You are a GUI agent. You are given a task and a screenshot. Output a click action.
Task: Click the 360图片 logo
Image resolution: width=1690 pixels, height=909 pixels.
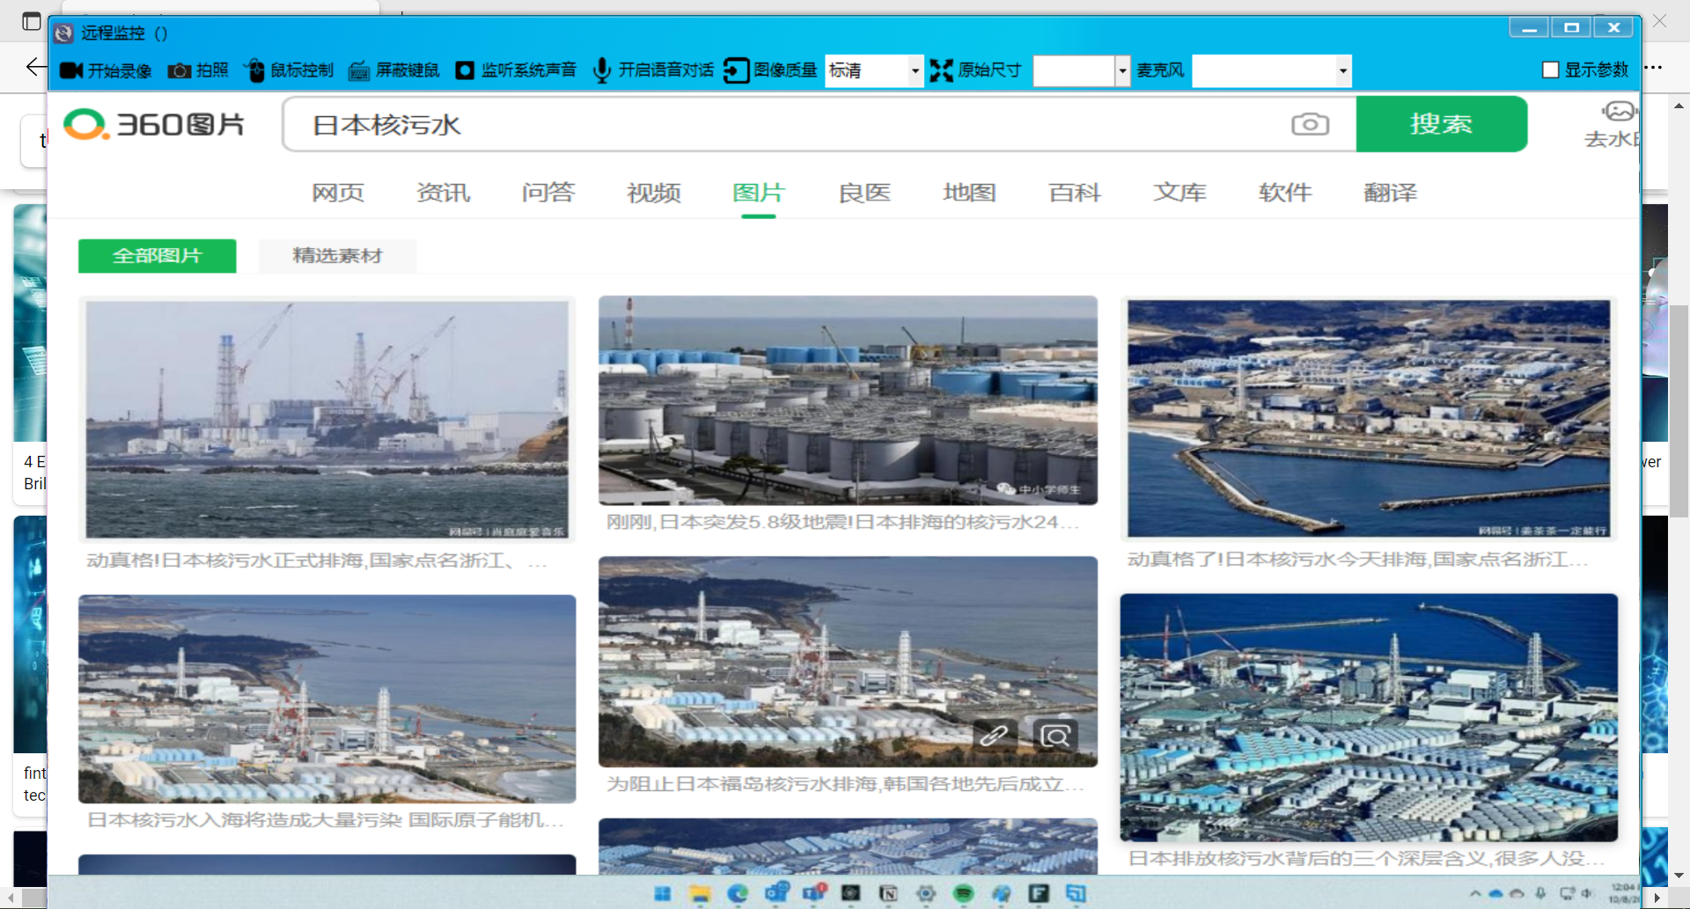tap(155, 124)
